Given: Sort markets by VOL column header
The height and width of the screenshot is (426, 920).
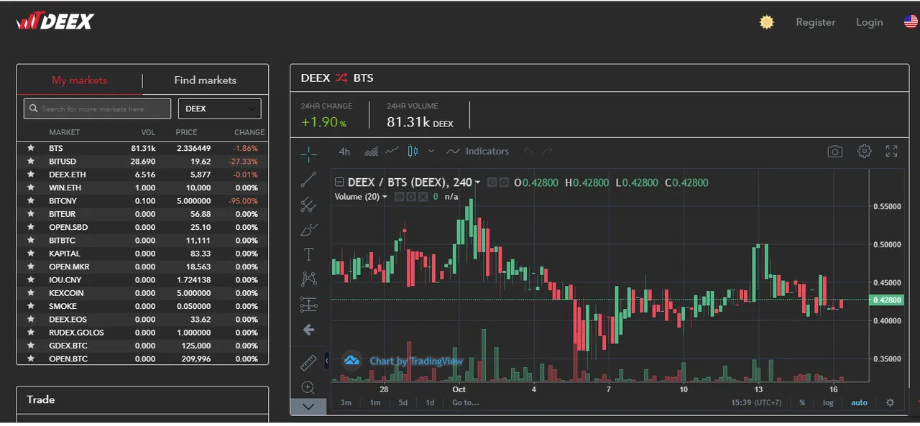Looking at the screenshot, I should click(x=148, y=132).
